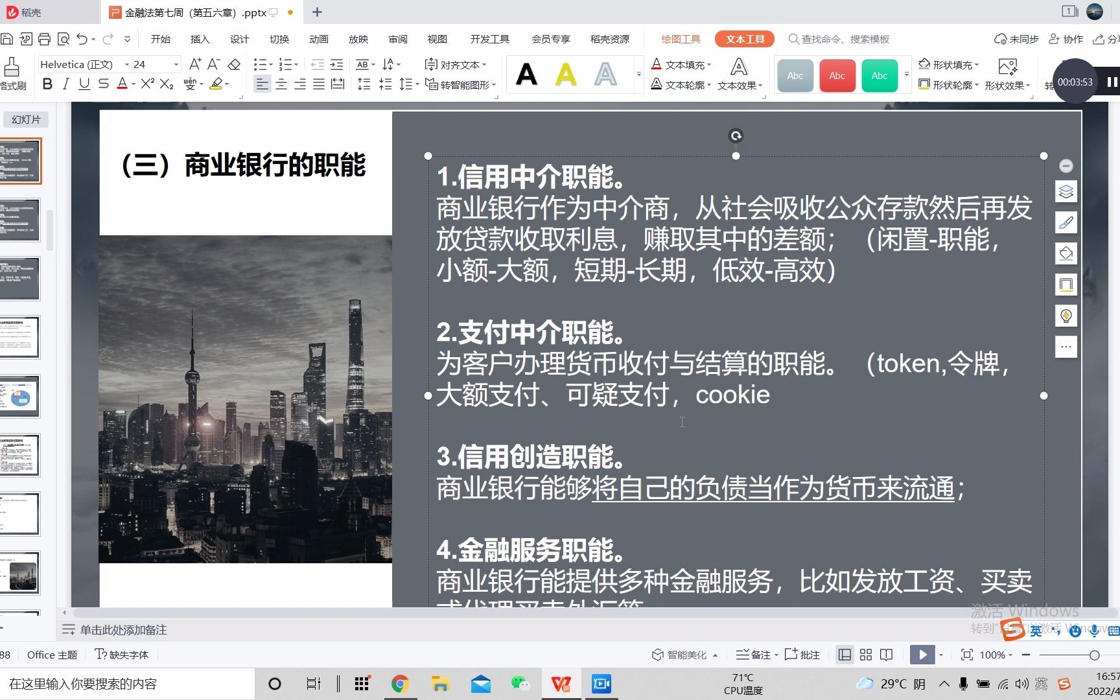Image resolution: width=1120 pixels, height=700 pixels.
Task: Pause the screen recording
Action: pos(1112,82)
